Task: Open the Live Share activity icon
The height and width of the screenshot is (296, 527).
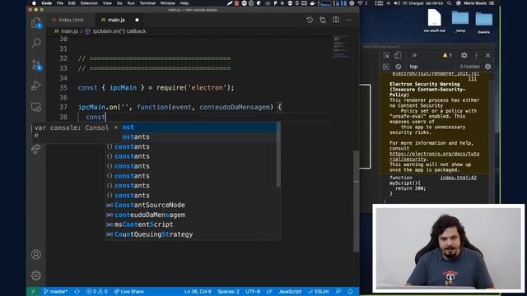Action: coord(36,149)
